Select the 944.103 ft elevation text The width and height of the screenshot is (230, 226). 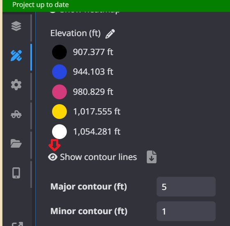pos(93,72)
